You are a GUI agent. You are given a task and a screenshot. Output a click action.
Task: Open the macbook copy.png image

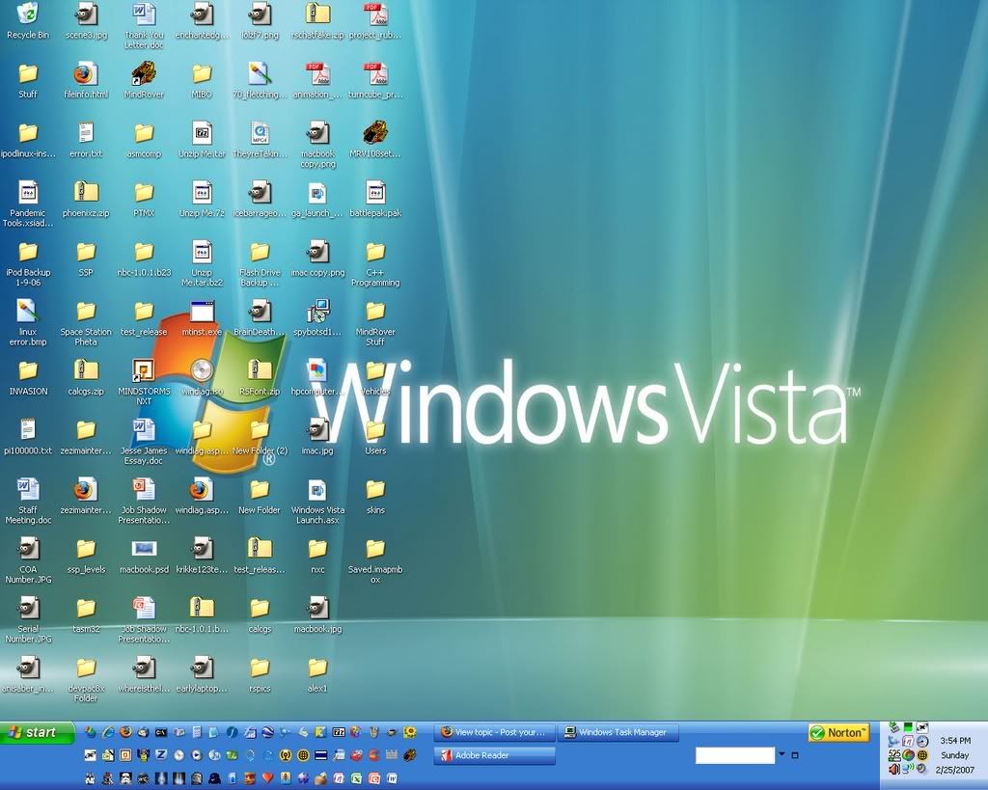pos(317,145)
